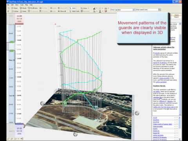Open the tag label dropdown arrow
The image size is (188, 141).
pyautogui.click(x=134, y=10)
